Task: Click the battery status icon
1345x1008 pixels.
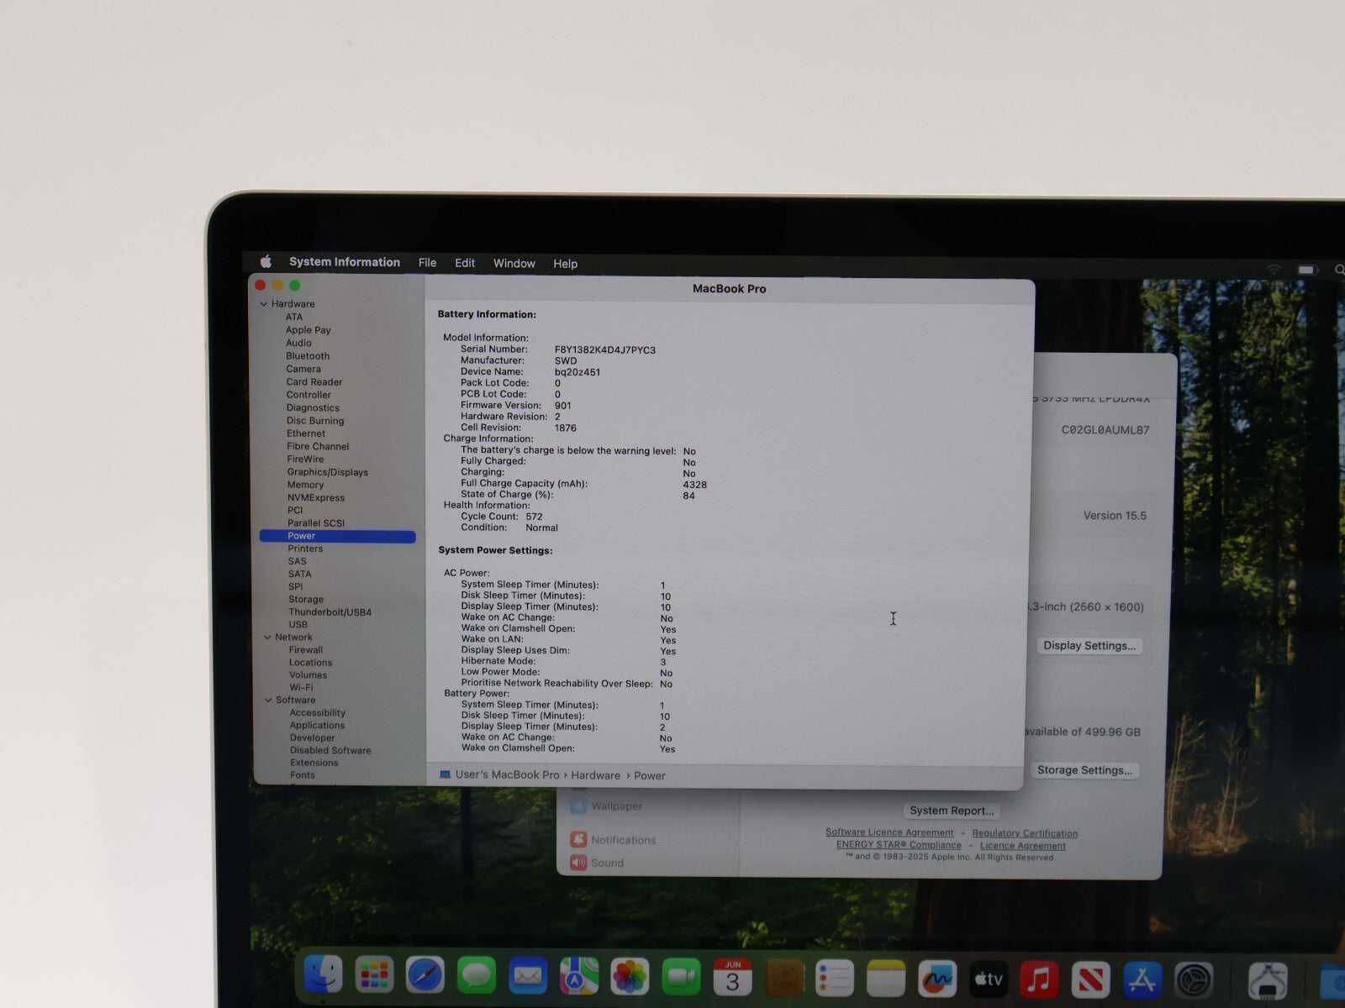Action: click(1307, 270)
